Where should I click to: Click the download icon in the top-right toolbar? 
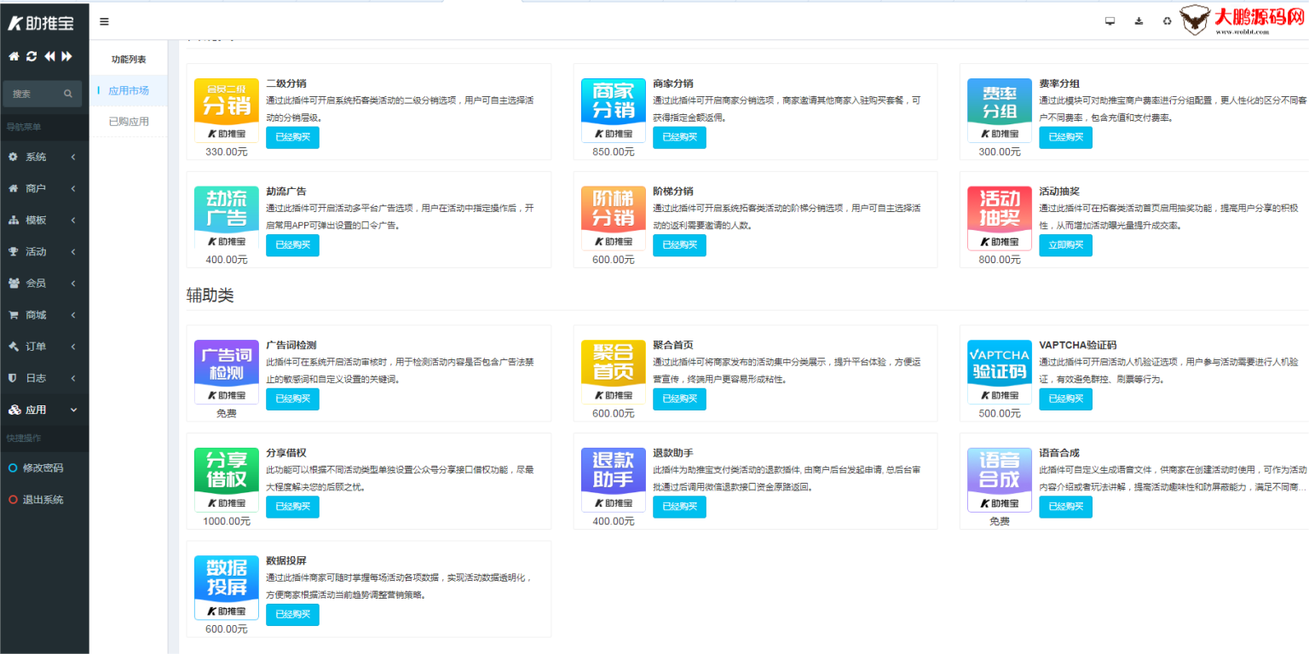1139,20
